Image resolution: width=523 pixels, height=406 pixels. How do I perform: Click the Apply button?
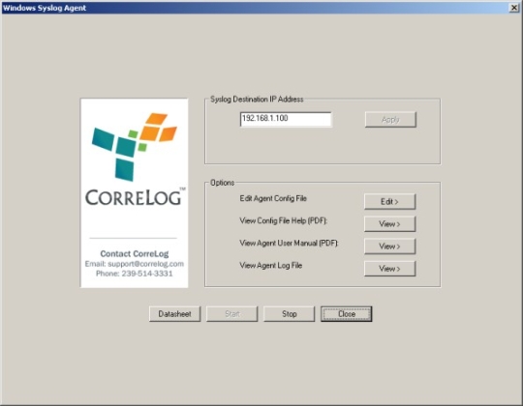(390, 120)
